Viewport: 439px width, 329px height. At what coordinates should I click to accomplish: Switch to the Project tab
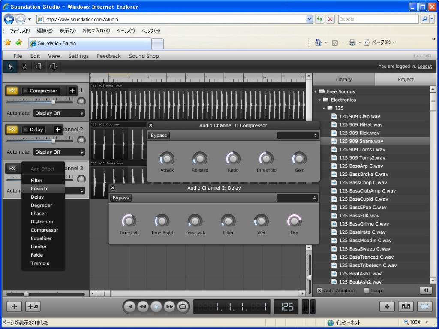pyautogui.click(x=406, y=80)
